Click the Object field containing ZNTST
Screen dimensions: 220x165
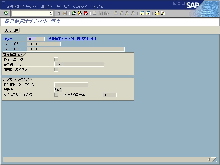pos(36,39)
